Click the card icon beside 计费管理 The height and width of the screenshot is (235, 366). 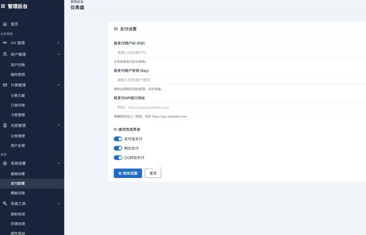click(x=5, y=85)
